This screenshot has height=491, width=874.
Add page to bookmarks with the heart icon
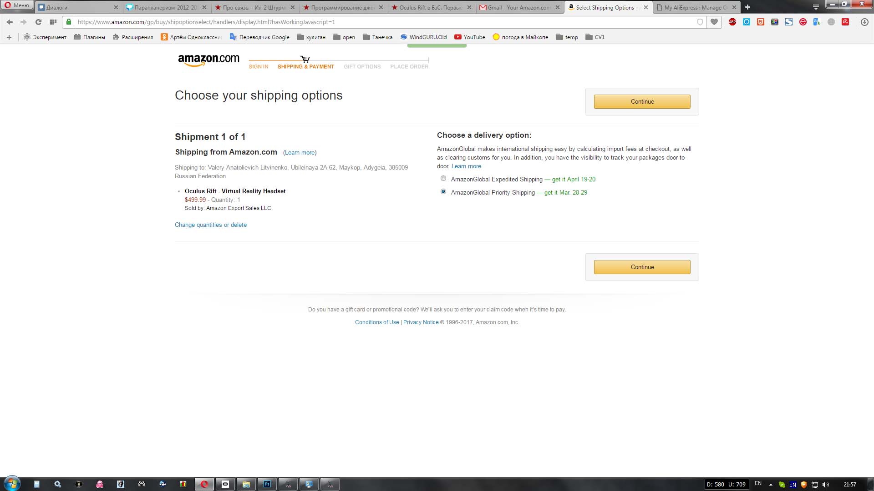[x=714, y=22]
